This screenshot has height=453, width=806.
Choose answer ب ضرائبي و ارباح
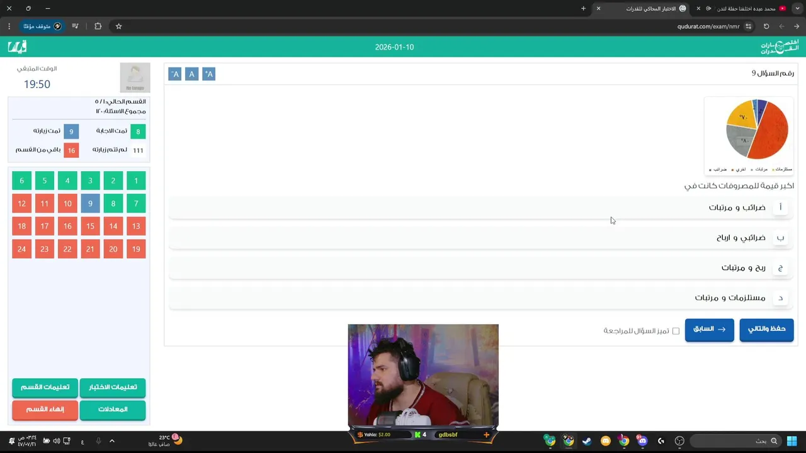coord(481,237)
